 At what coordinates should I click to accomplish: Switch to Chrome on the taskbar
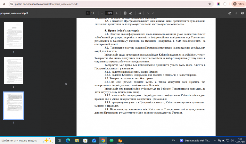point(103,140)
